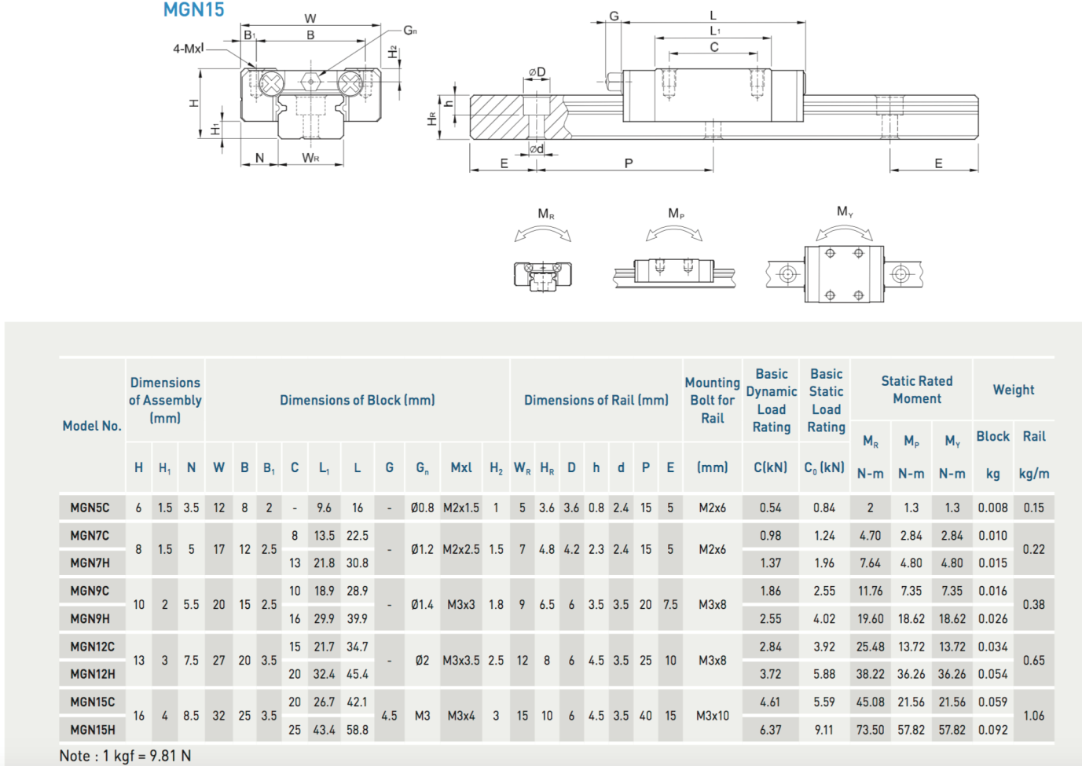Click the 0.54 dynamic load for MGN5C

771,508
